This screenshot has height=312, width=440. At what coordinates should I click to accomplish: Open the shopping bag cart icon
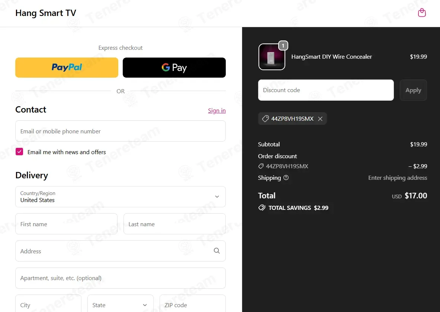(x=422, y=13)
